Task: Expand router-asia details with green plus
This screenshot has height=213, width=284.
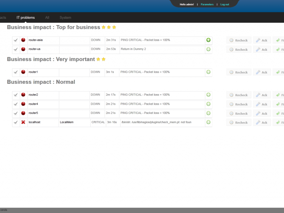Action: point(208,40)
